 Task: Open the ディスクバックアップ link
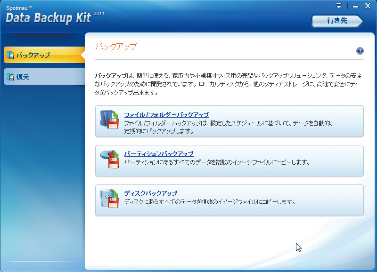click(x=151, y=193)
